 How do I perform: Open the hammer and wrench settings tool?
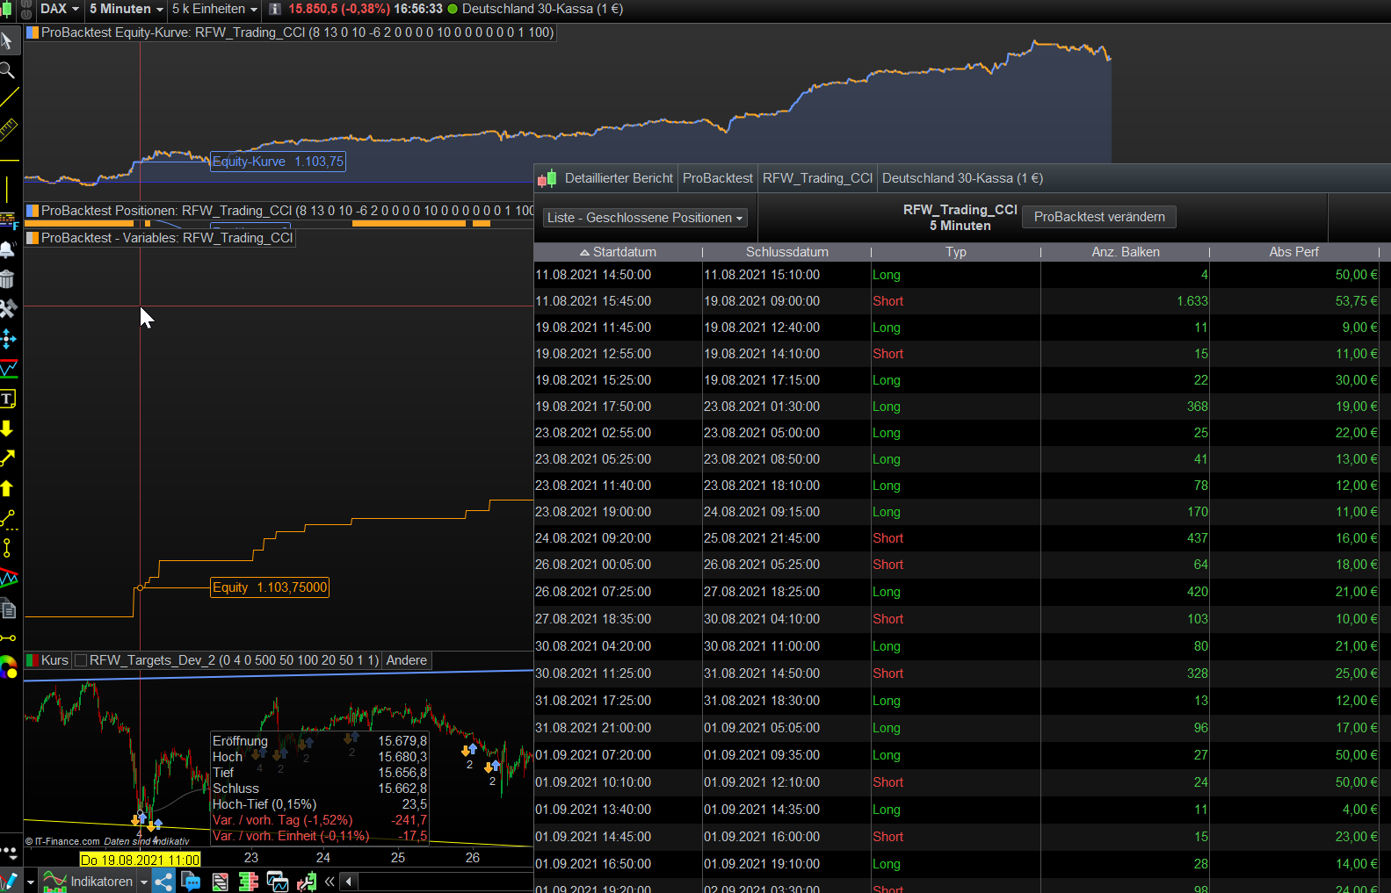coord(8,309)
